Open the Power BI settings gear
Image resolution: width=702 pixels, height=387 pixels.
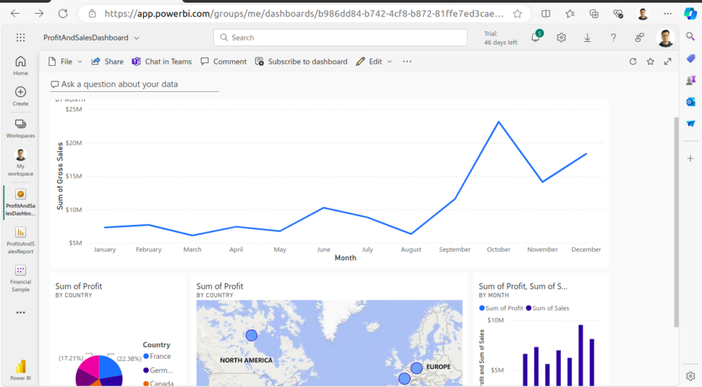click(x=561, y=38)
